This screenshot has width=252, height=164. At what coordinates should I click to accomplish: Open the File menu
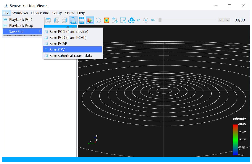[x=6, y=13]
